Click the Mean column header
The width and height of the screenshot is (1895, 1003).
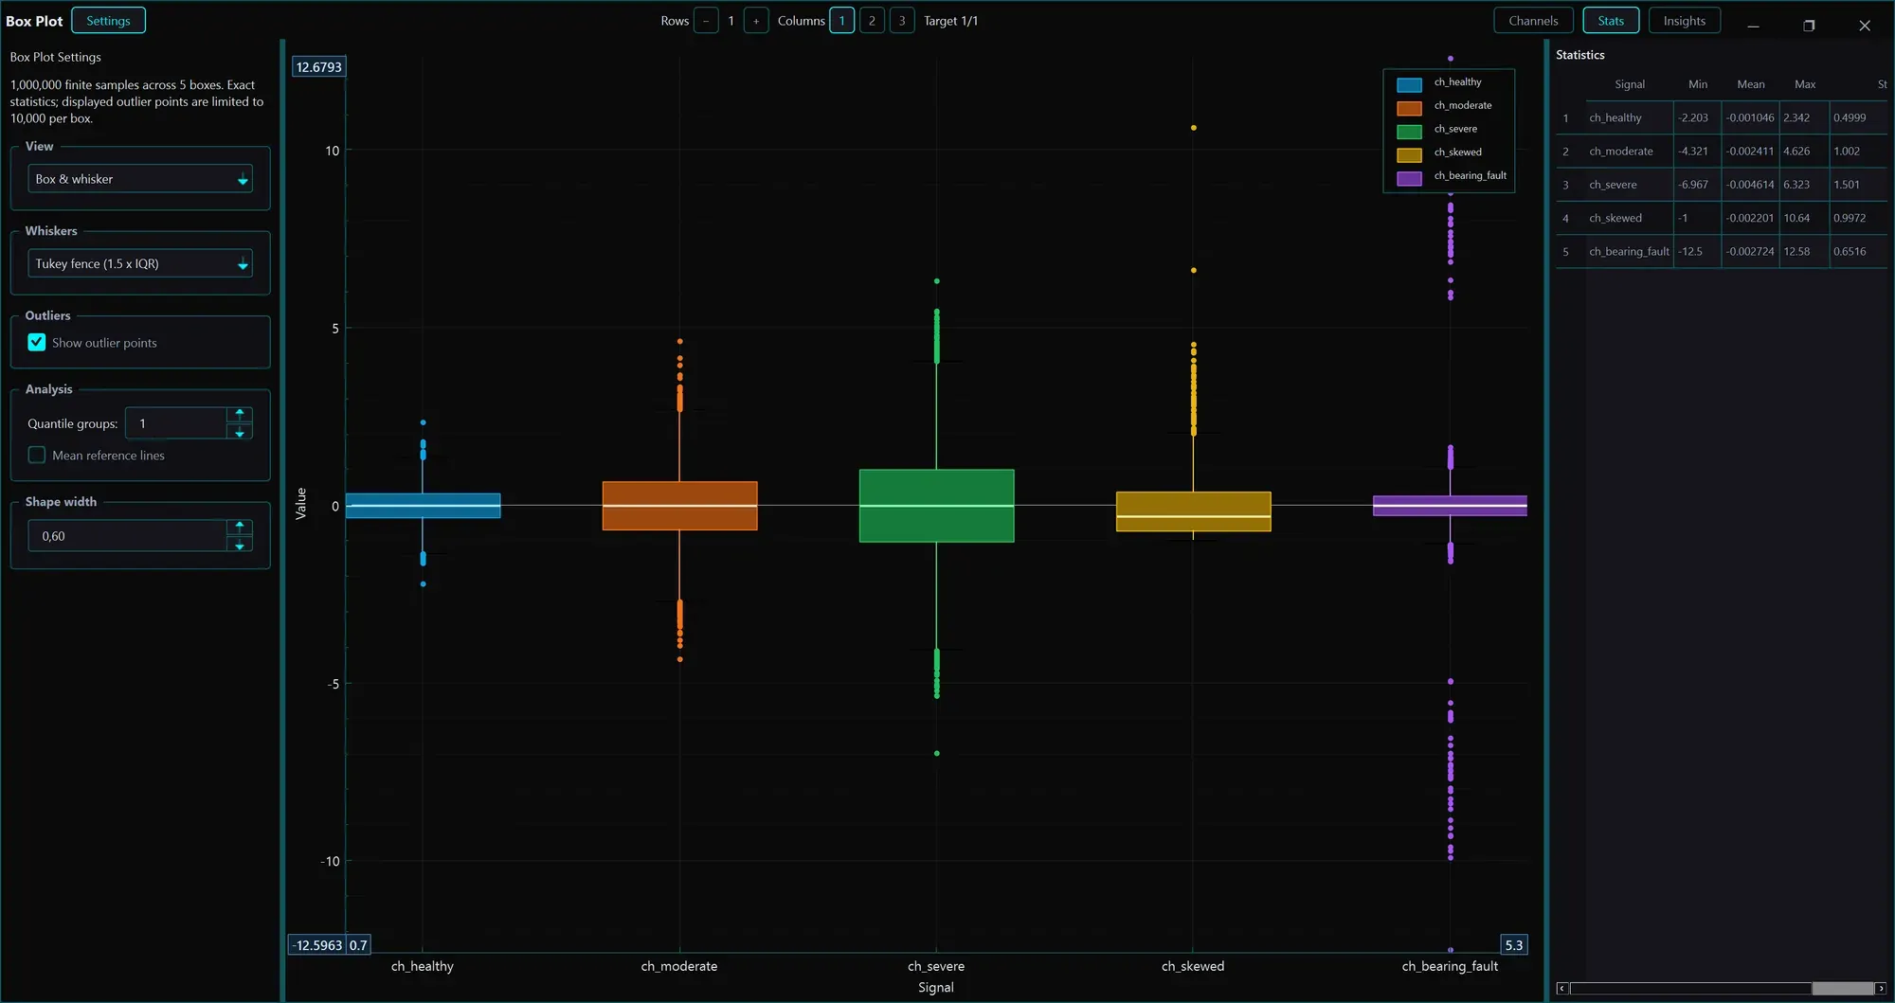click(x=1750, y=84)
